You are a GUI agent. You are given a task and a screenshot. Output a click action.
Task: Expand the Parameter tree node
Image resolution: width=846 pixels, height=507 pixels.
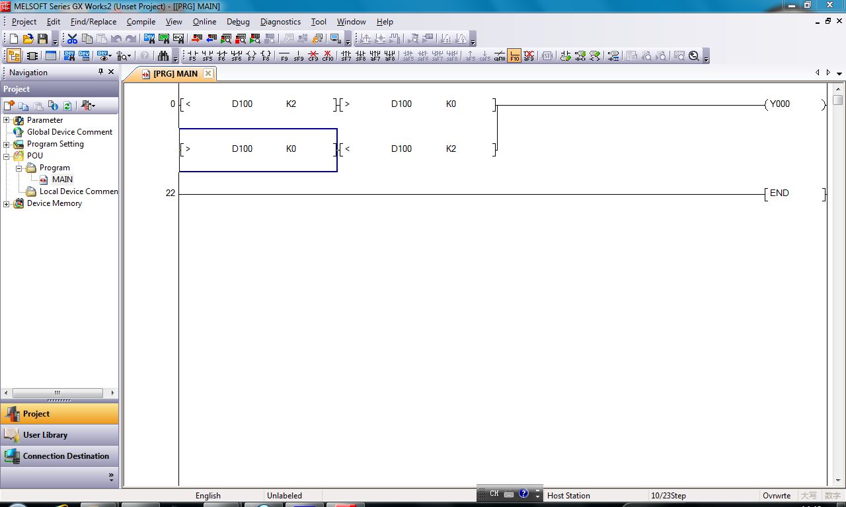7,120
